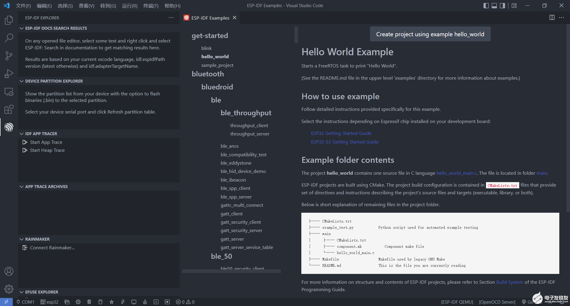Click the execute custom task arrow icon
Screen dimensions: 570x306
click(x=167, y=302)
